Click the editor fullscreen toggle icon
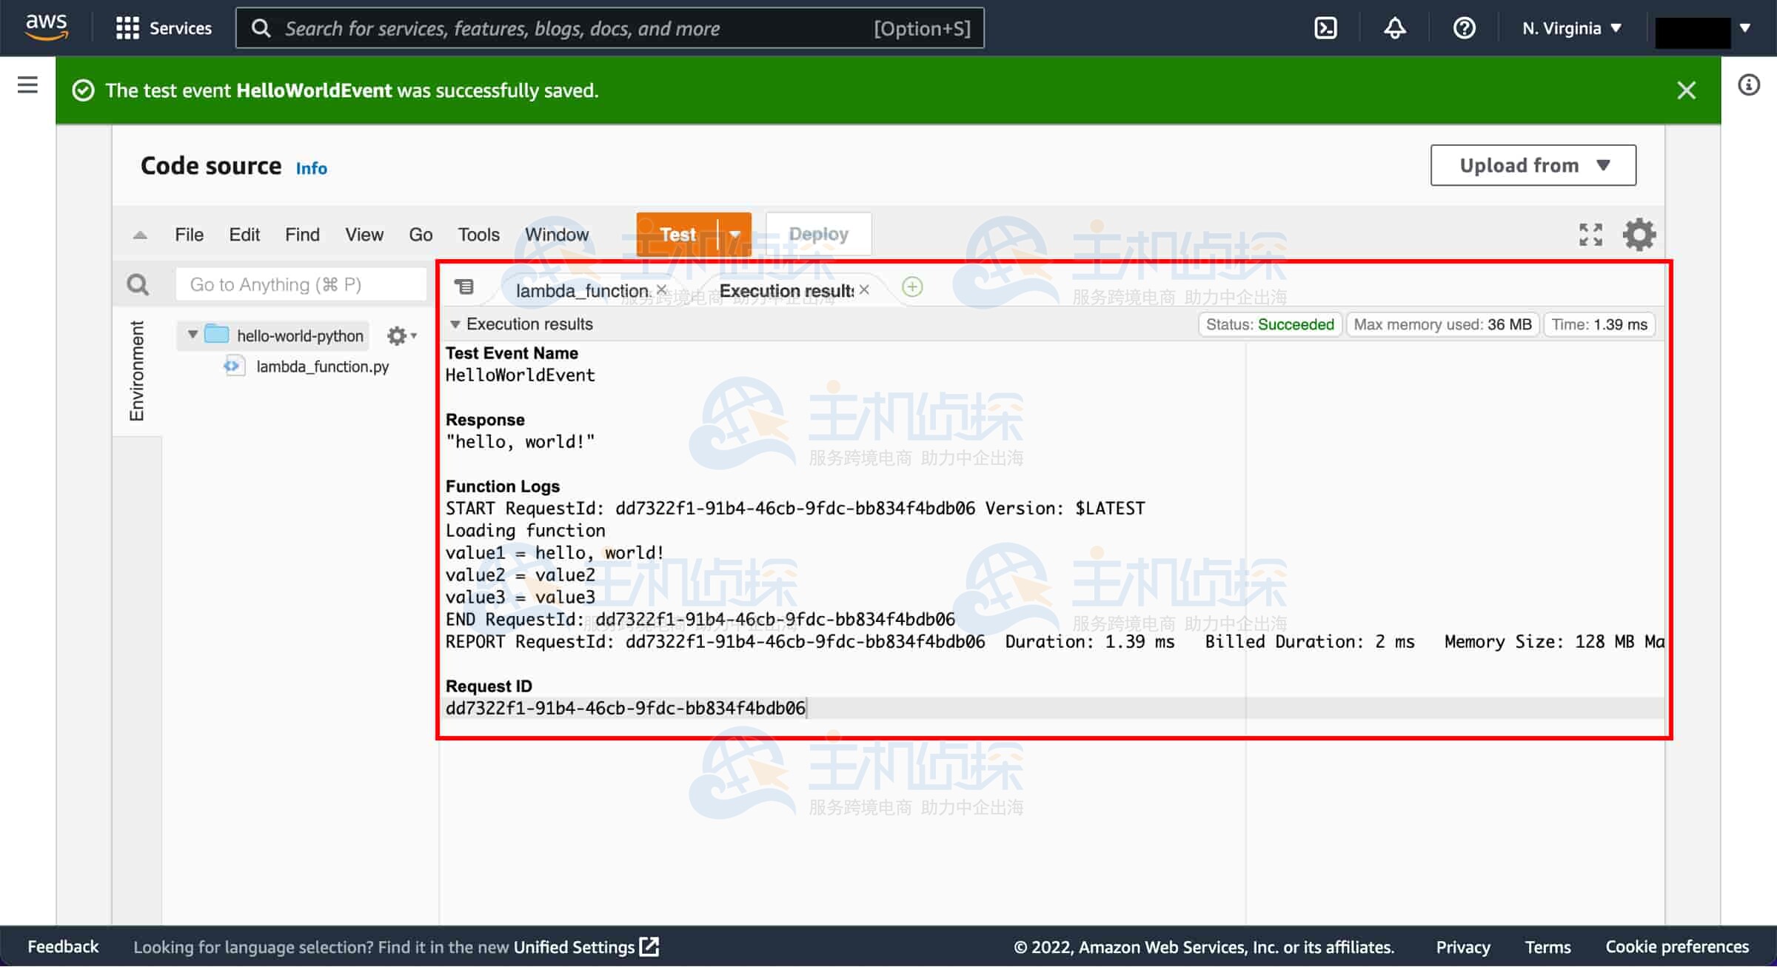Image resolution: width=1777 pixels, height=967 pixels. (1590, 235)
